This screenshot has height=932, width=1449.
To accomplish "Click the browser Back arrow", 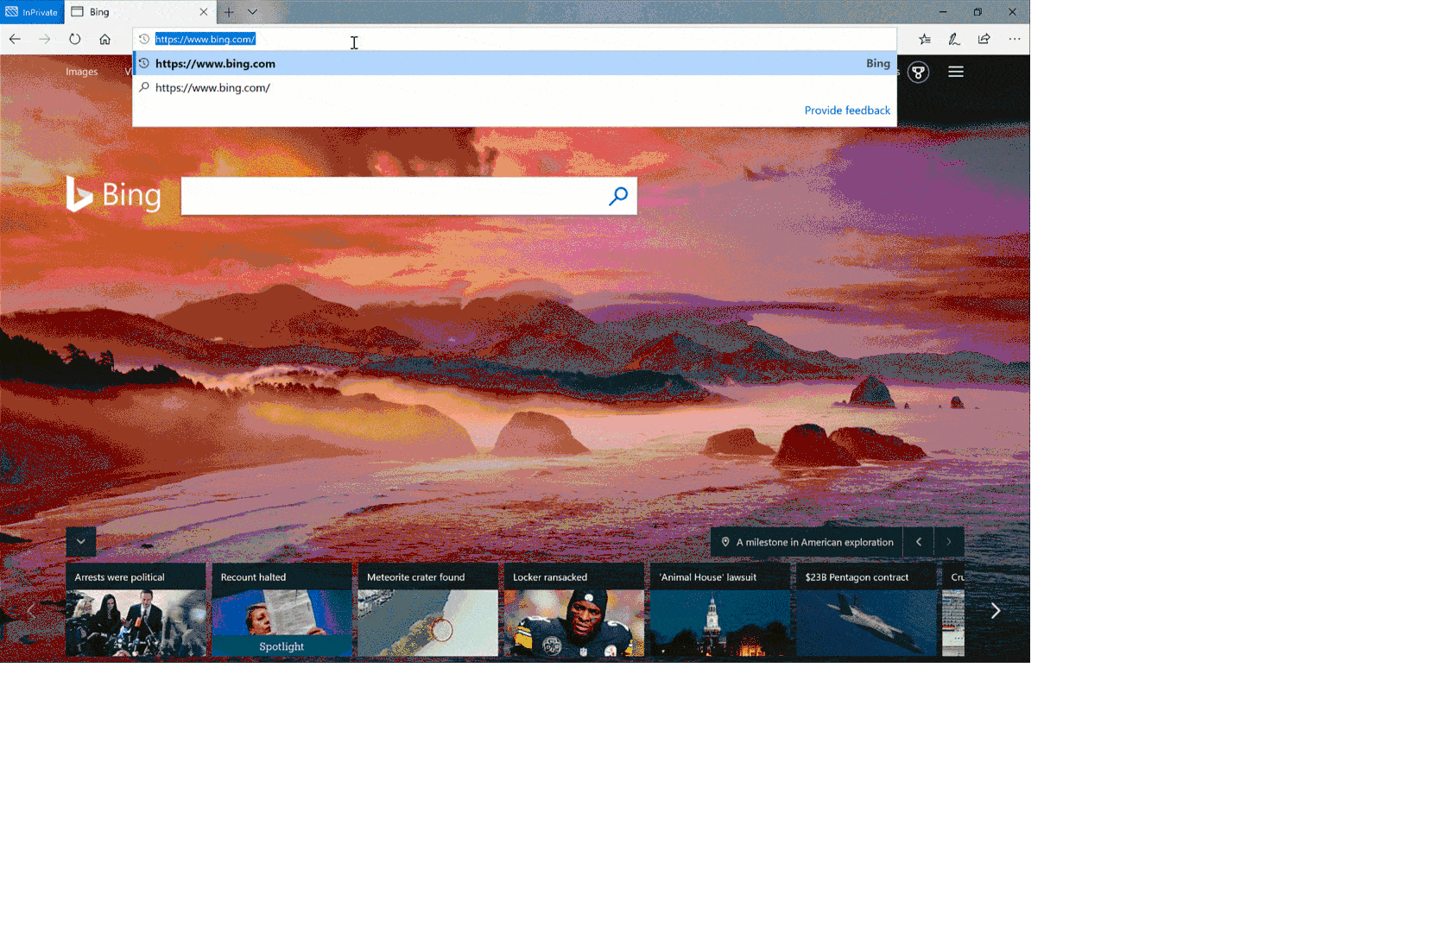I will pos(15,39).
